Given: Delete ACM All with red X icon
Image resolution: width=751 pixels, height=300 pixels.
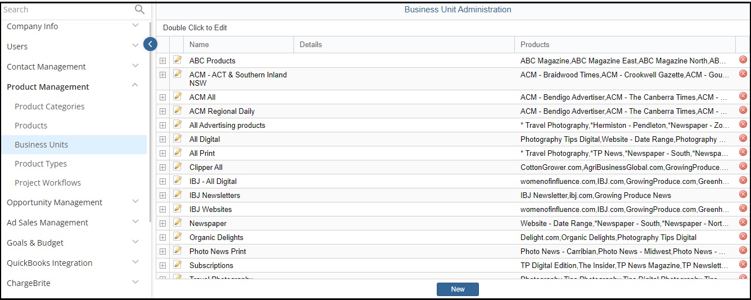Looking at the screenshot, I should (x=743, y=96).
